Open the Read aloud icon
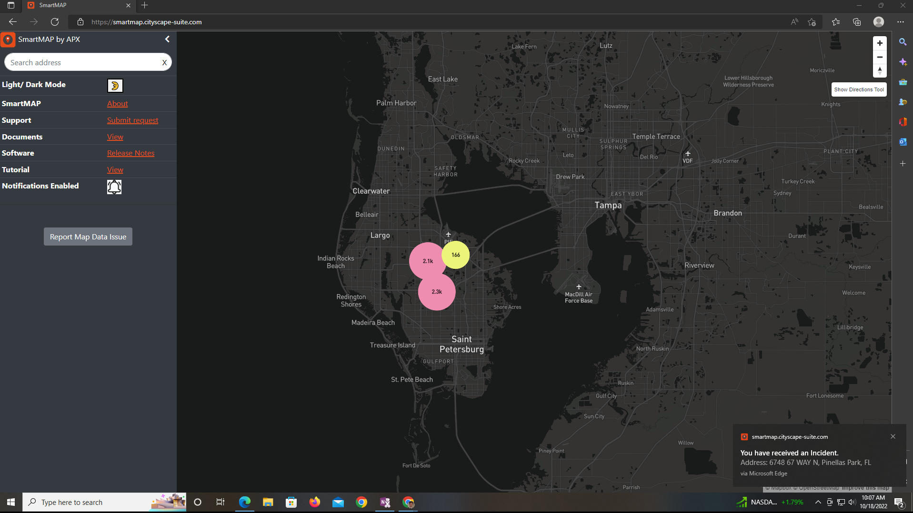This screenshot has height=513, width=913. tap(794, 22)
